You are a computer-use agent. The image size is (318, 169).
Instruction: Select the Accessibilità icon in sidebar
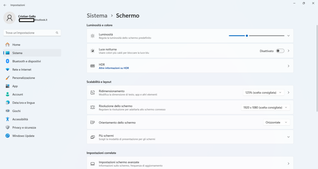7,119
